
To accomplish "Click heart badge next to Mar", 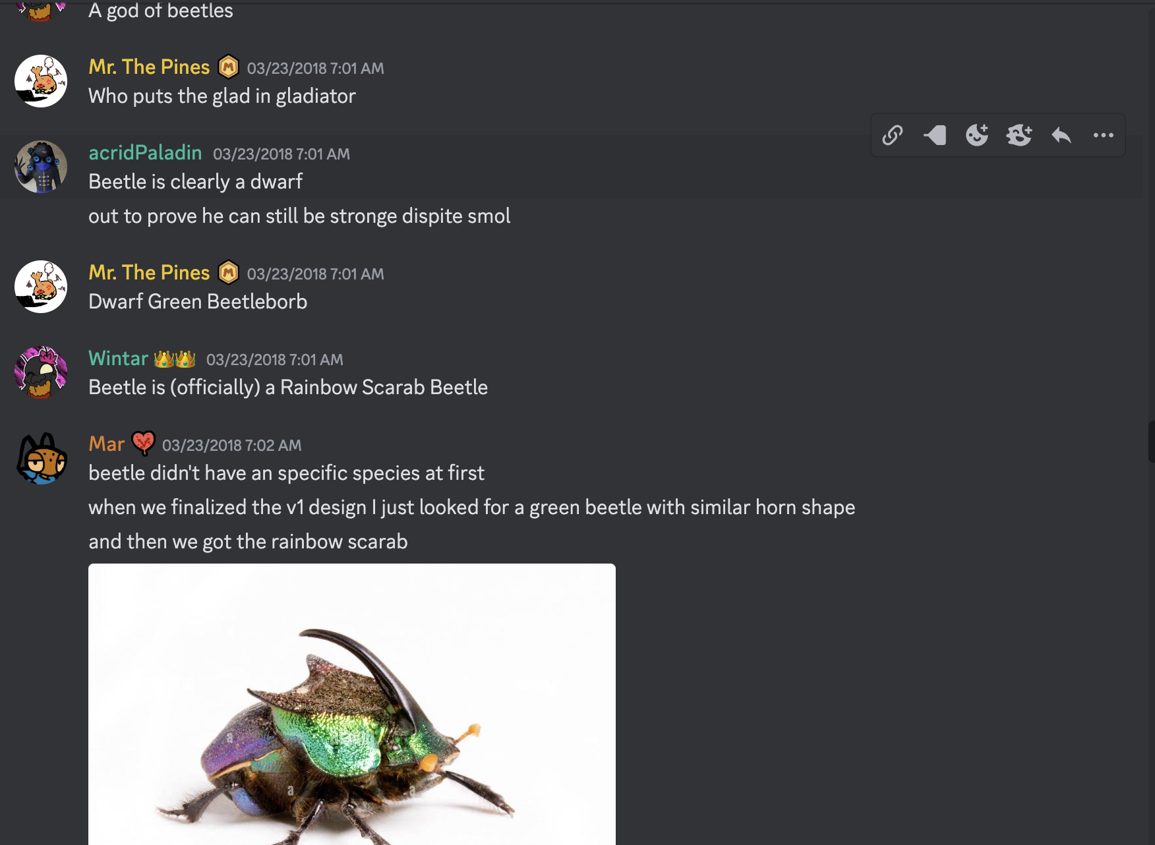I will click(x=143, y=444).
